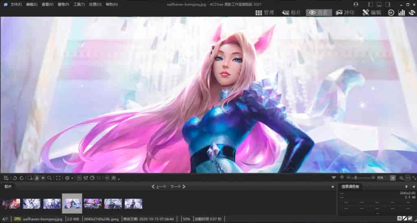
Task: Select the magnifier zoom tool
Action: coord(49,178)
